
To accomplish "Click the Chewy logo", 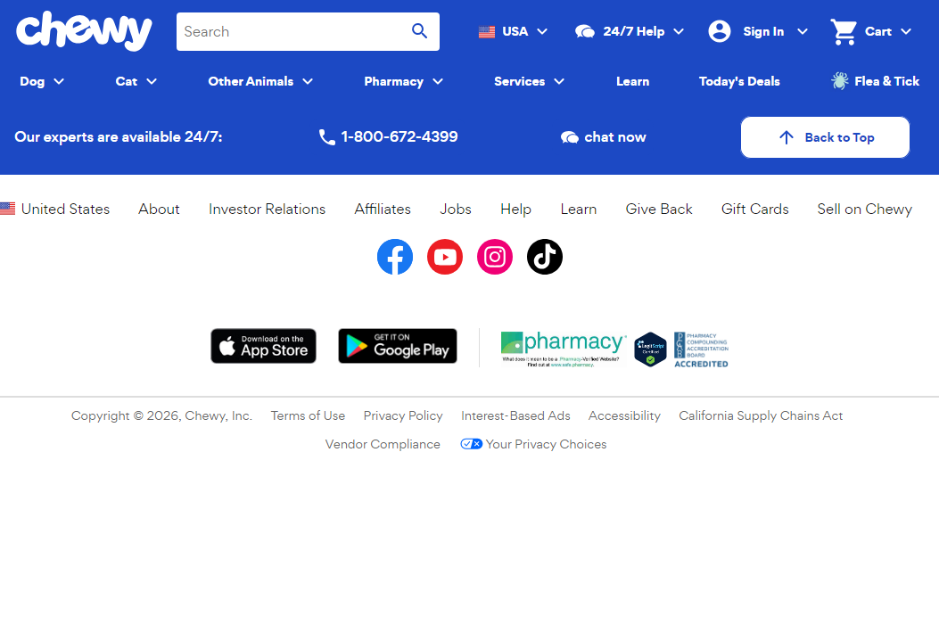I will [84, 31].
